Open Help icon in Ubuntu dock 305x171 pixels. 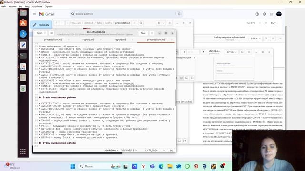23,34
